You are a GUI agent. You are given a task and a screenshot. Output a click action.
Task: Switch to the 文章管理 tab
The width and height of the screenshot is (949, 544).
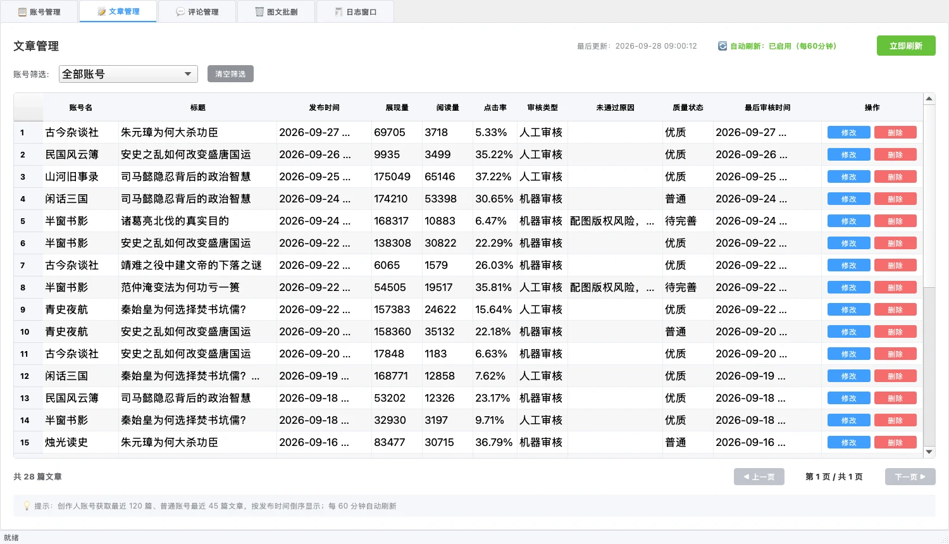[118, 11]
